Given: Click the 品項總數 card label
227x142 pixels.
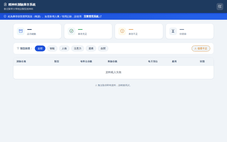Looking at the screenshot, I should [32, 34].
